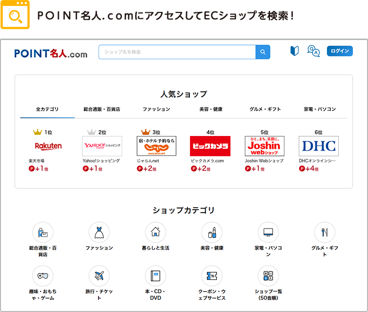
Task: Open the cosmetics 美容・健康 category icon
Action: tap(212, 232)
